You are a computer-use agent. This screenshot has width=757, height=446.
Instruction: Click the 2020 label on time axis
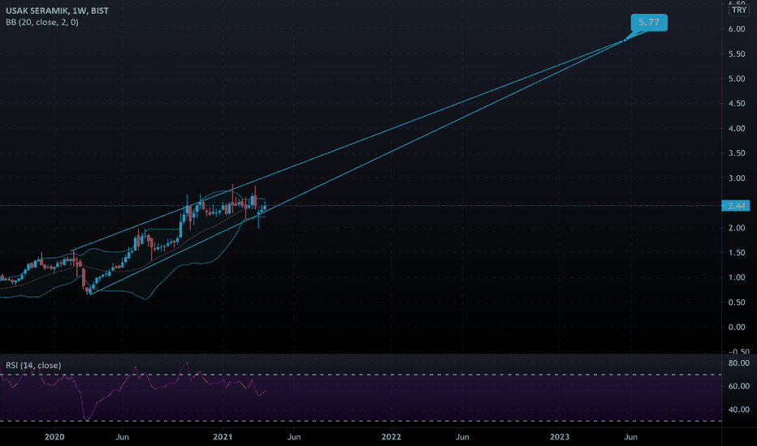(54, 437)
